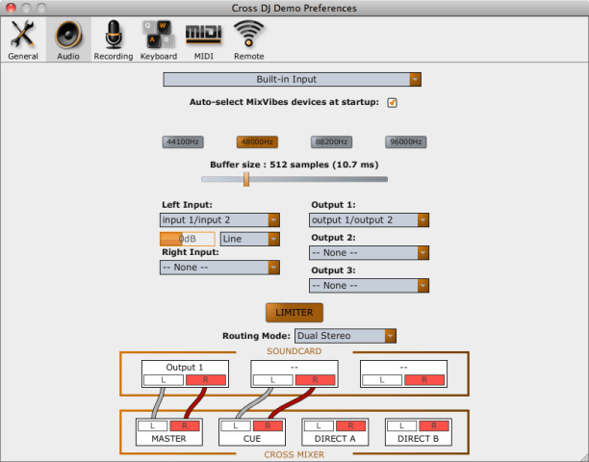This screenshot has height=462, width=589.
Task: Open Routing Mode Dual Stereo dropdown
Action: tap(346, 336)
